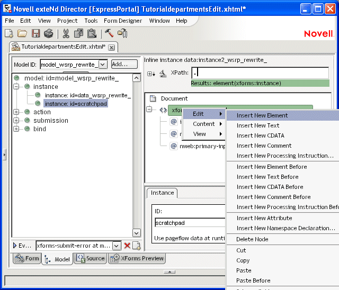Click the Document page icon
The width and height of the screenshot is (339, 290).
[153, 98]
